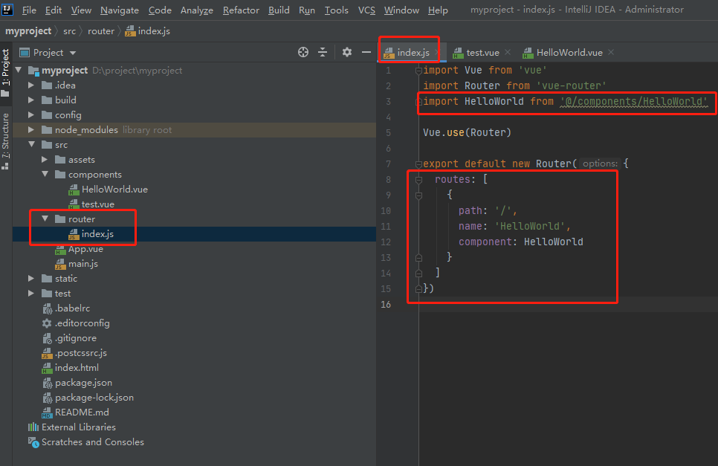Viewport: 718px width, 466px height.
Task: Open the Tools menu
Action: [x=337, y=10]
